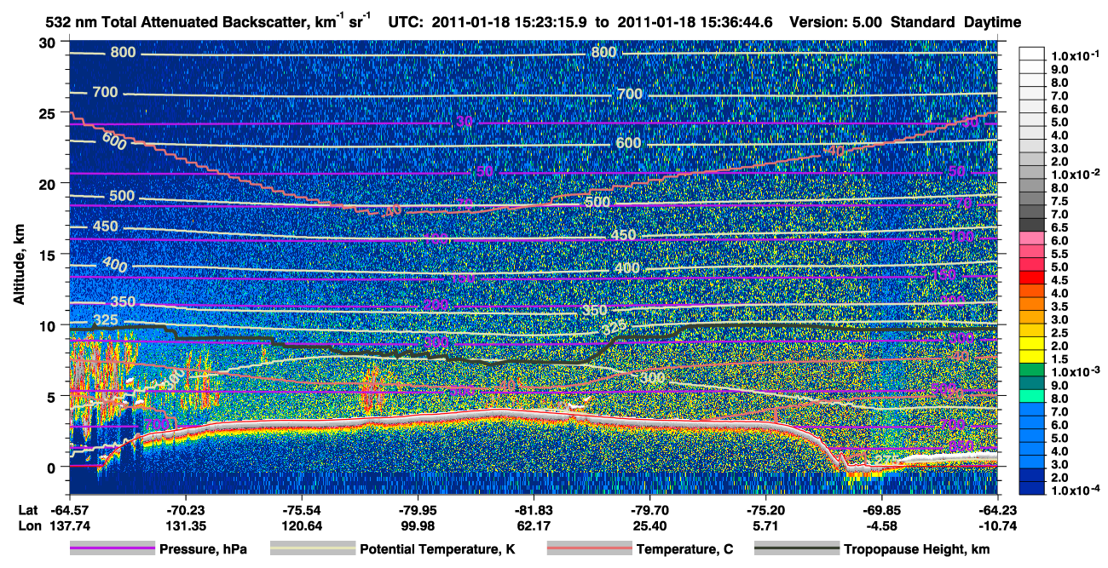This screenshot has height=568, width=1108.
Task: Click the longitude value '99.98'
Action: [x=417, y=525]
